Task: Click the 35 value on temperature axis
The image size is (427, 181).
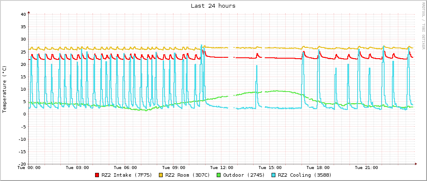Action: click(24, 27)
